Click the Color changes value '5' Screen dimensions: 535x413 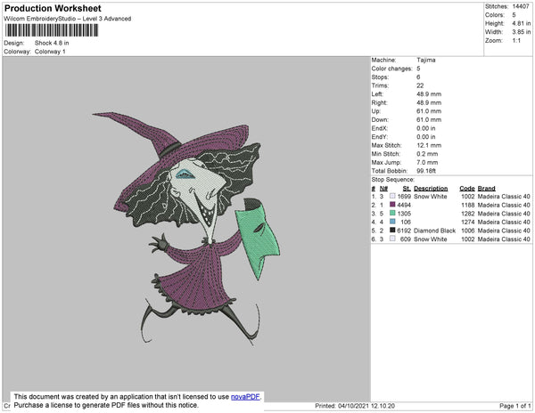(418, 69)
